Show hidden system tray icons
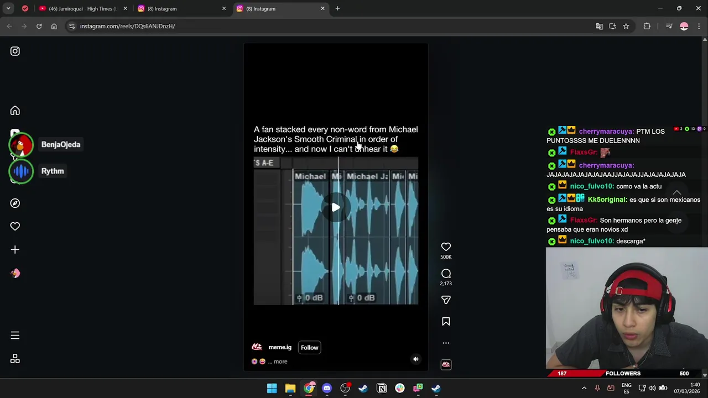 [x=584, y=388]
